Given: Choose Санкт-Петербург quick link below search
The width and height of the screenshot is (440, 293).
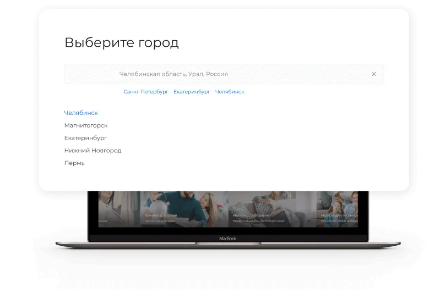Looking at the screenshot, I should coord(146,92).
